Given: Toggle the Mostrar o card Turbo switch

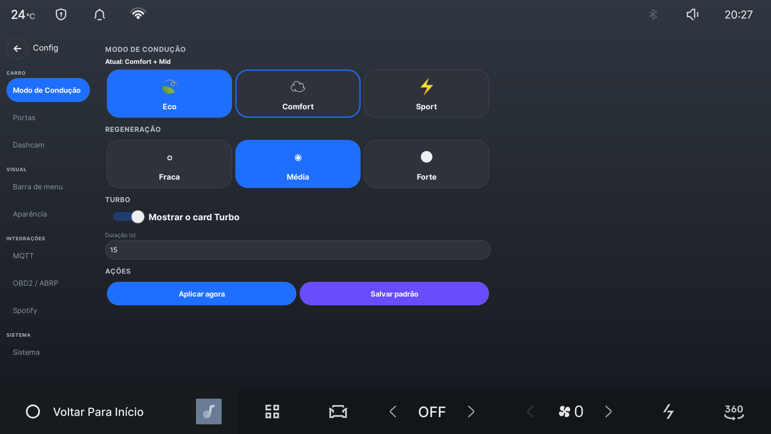Looking at the screenshot, I should coord(128,217).
